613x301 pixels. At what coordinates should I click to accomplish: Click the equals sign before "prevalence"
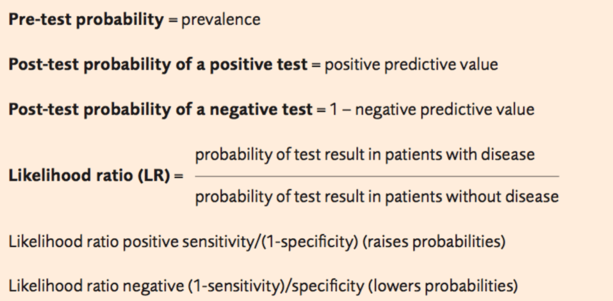172,20
